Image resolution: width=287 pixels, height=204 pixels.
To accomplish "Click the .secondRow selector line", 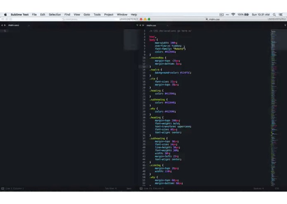I will (158, 58).
